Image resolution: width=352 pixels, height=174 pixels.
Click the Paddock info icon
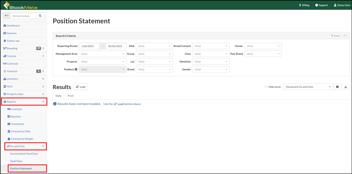(x=76, y=69)
